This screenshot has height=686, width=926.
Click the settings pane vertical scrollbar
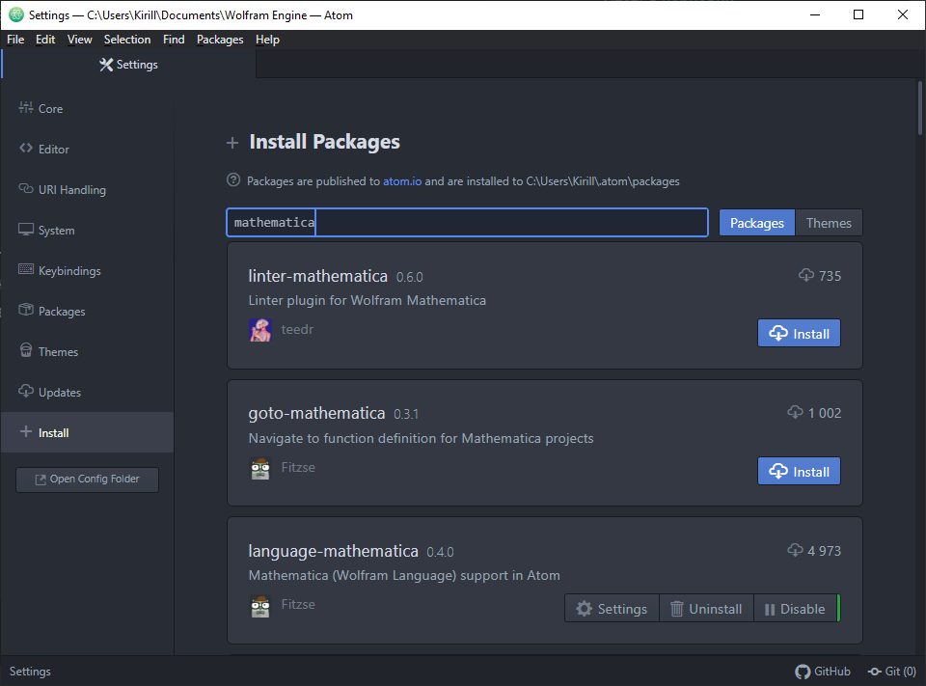[920, 109]
